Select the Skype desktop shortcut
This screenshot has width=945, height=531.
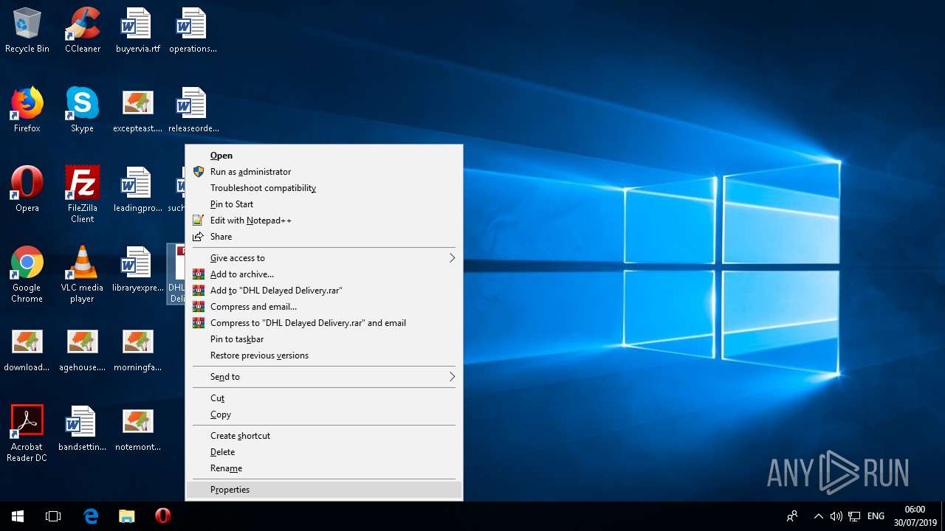82,111
